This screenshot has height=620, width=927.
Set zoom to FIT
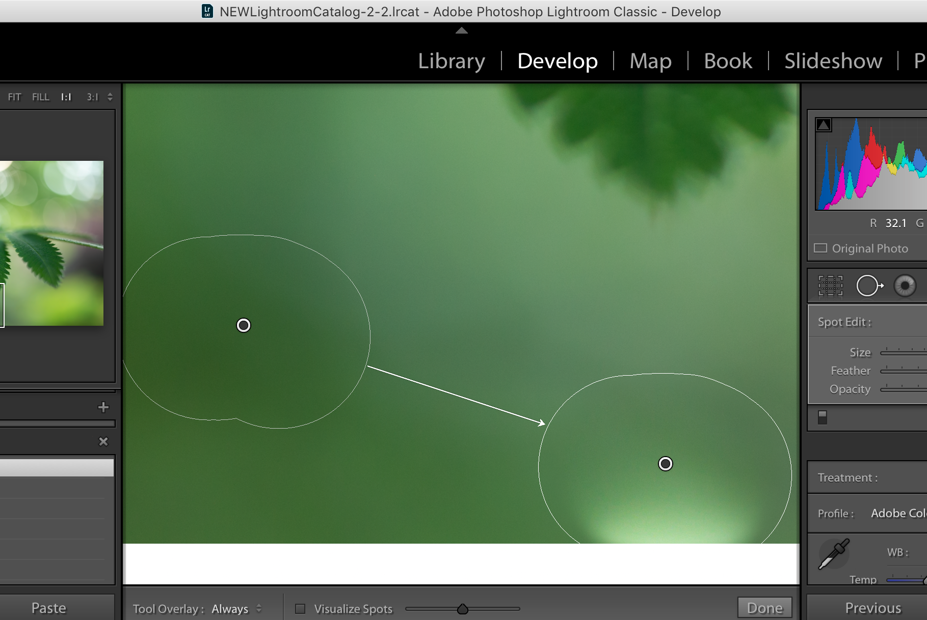[15, 97]
